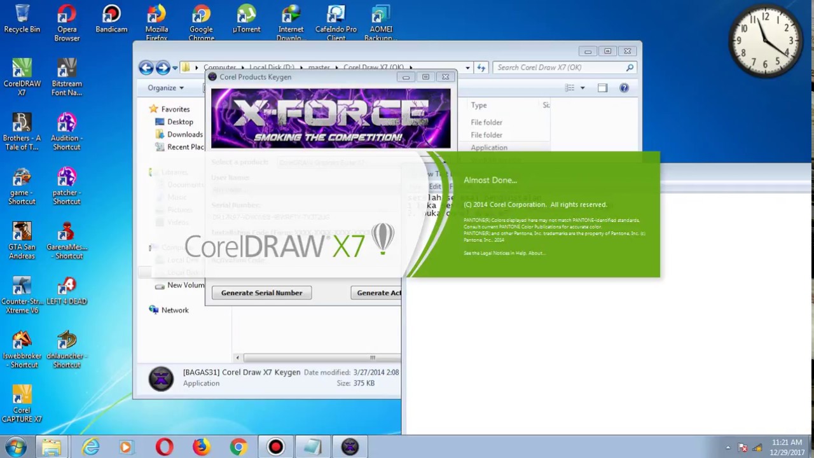Click keygen window maximize button

(x=425, y=77)
